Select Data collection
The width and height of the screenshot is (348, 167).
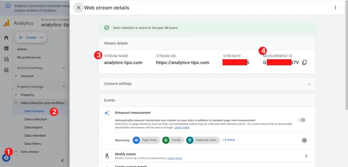point(36,119)
